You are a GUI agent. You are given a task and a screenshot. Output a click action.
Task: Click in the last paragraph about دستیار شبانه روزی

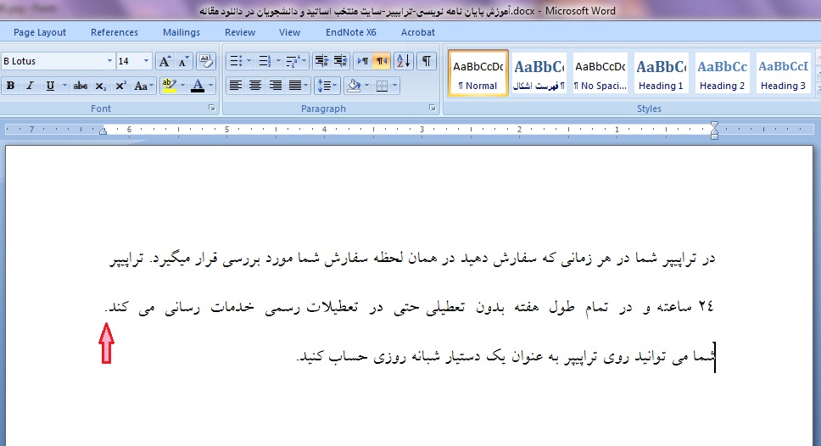tap(505, 357)
